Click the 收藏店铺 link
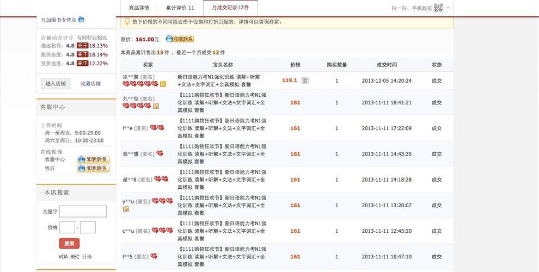Image resolution: width=539 pixels, height=272 pixels. (90, 83)
